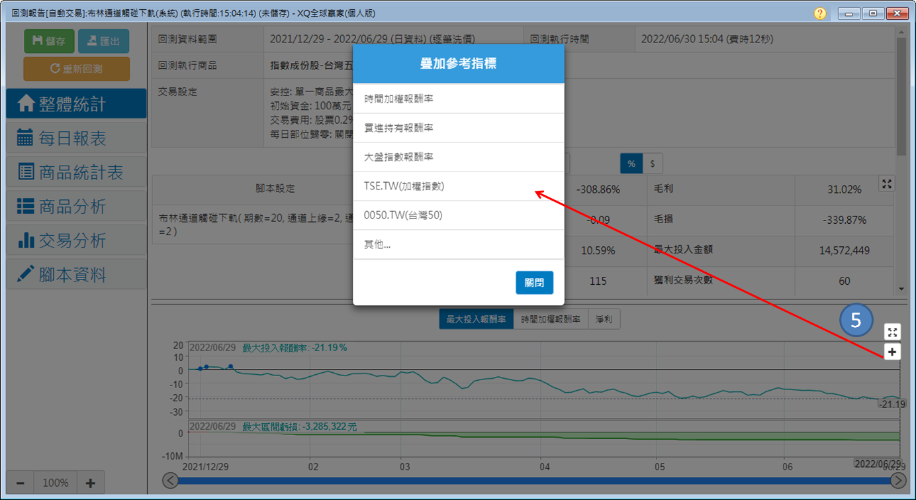916x500 pixels.
Task: Click the yellow help question mark icon
Action: coord(820,13)
